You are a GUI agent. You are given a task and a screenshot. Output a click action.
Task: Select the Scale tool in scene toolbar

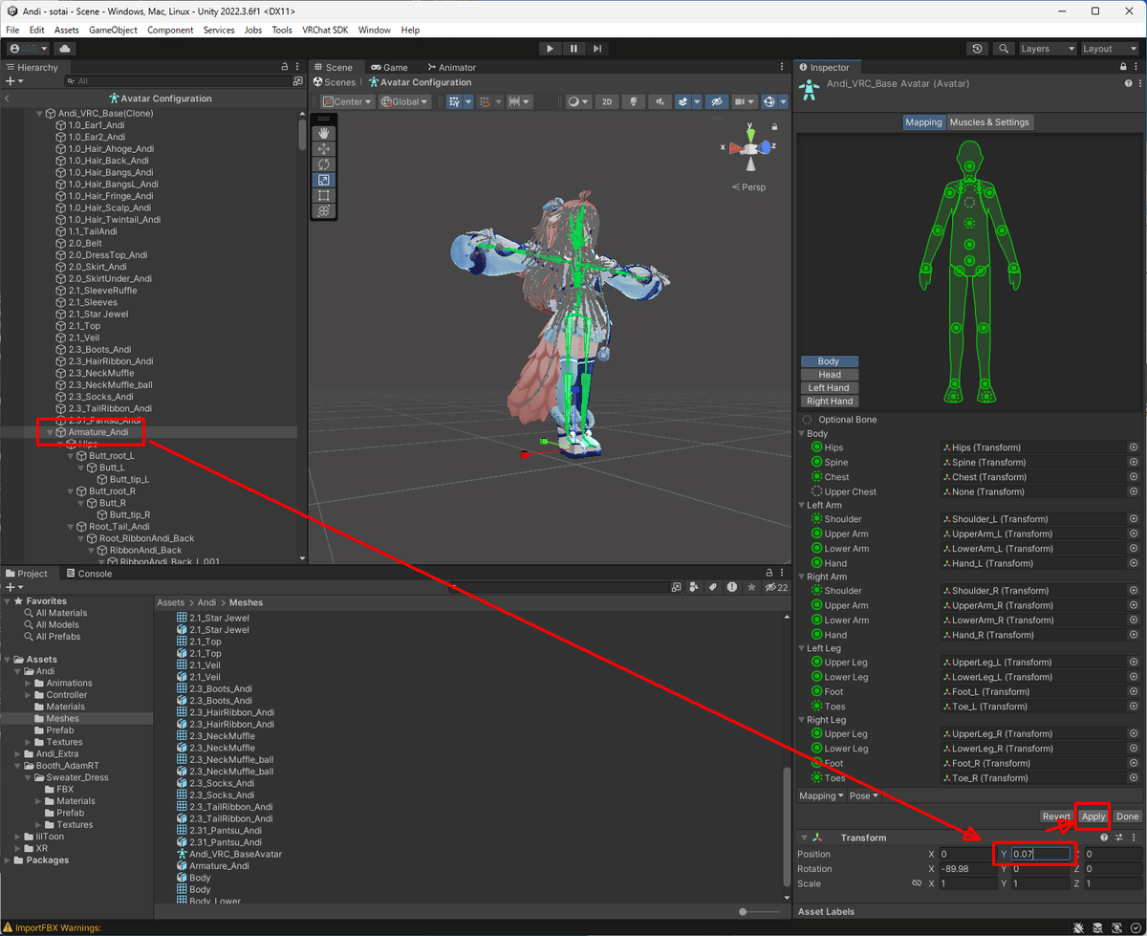(x=324, y=180)
